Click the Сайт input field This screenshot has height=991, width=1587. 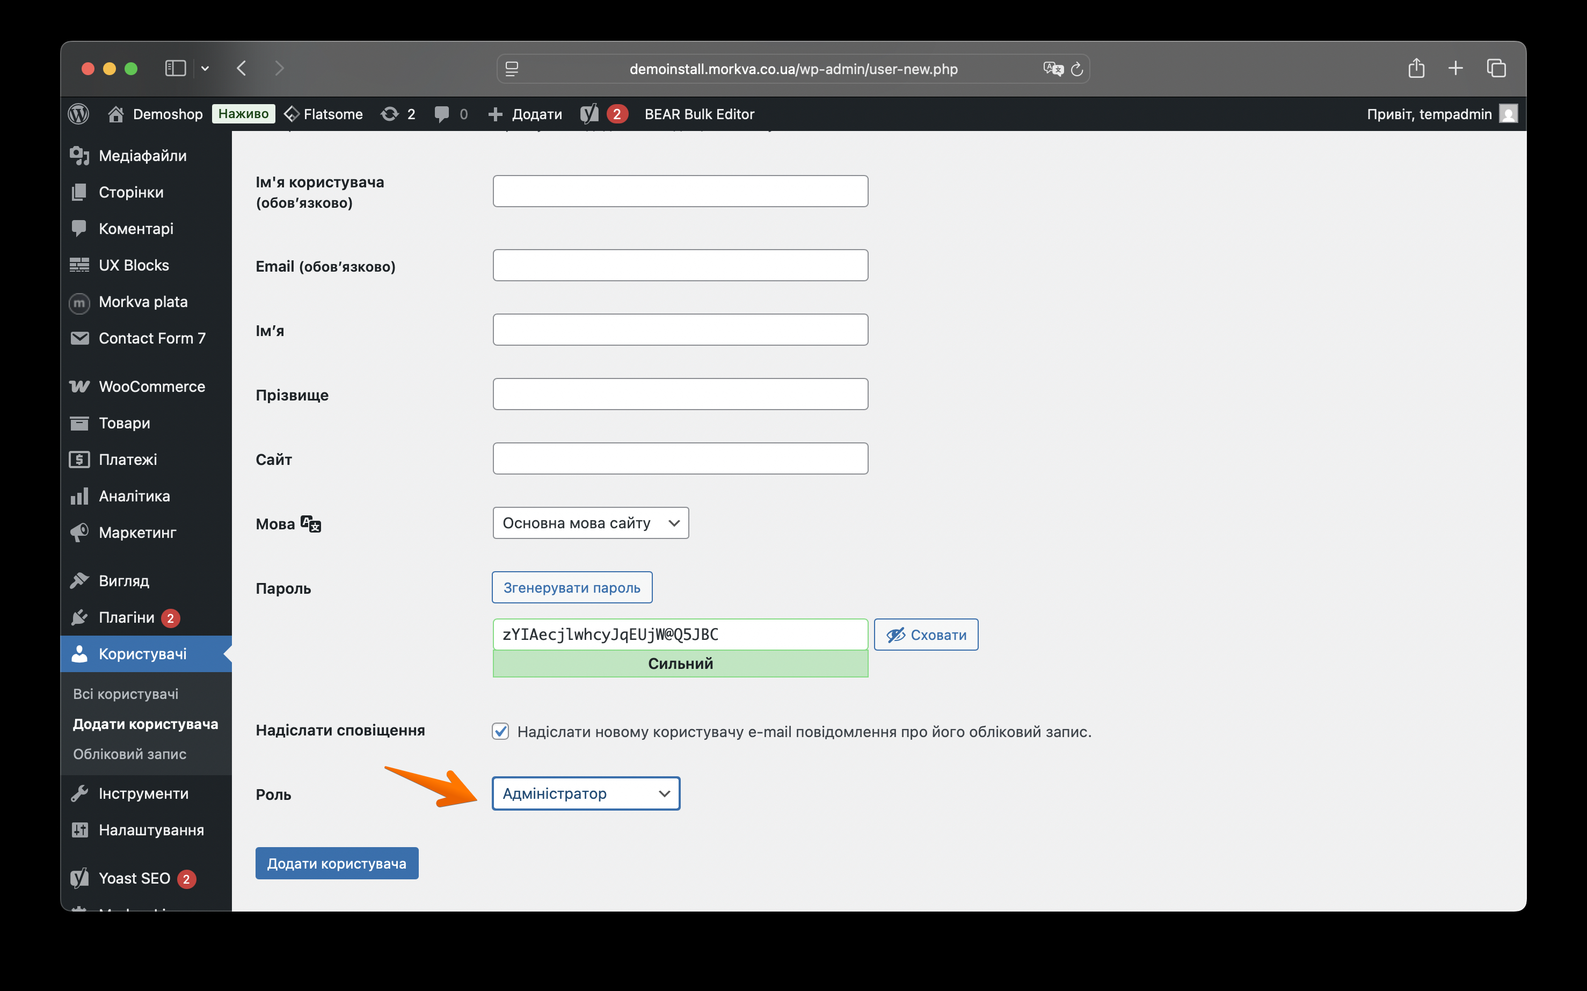coord(680,459)
